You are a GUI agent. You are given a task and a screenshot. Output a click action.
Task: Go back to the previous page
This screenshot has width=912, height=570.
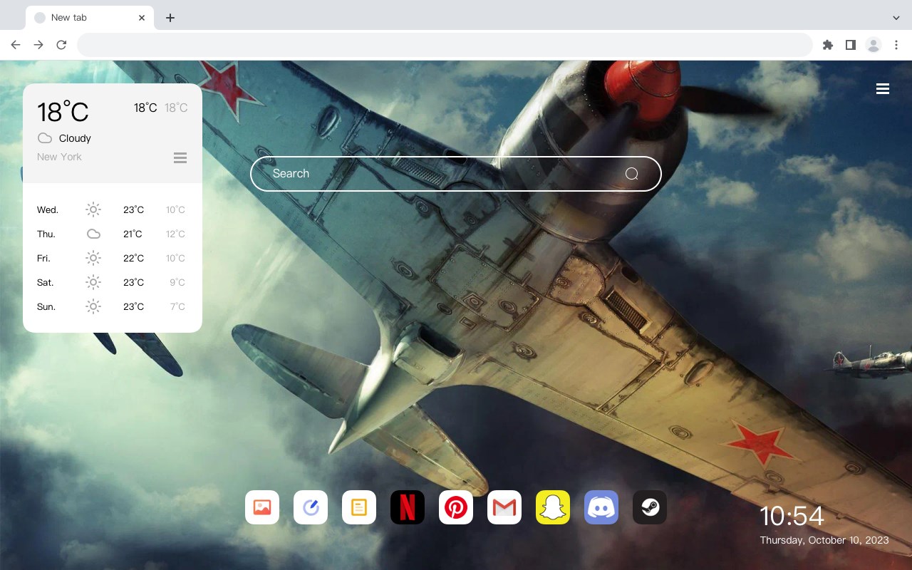(x=16, y=45)
